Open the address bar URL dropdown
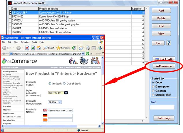This screenshot has height=133, width=183. point(83,54)
